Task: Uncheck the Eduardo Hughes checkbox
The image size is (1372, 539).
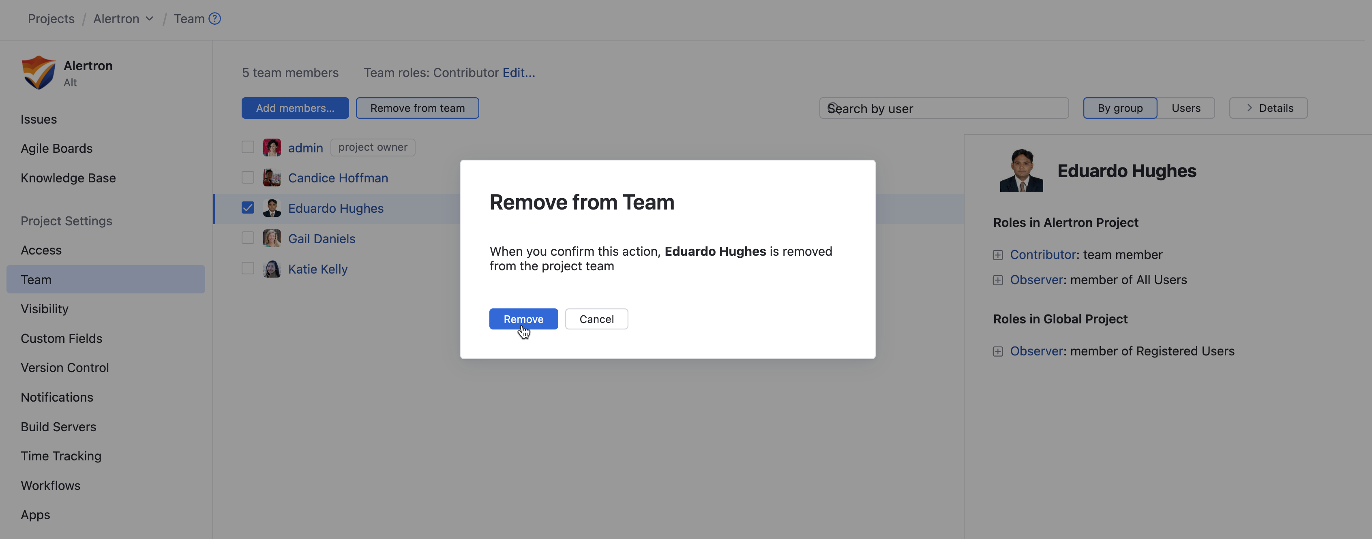Action: coord(248,208)
